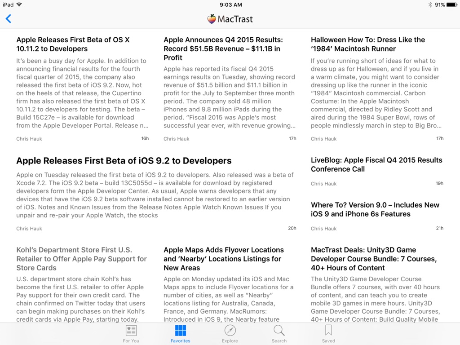Open iOS 9.2 beta headline article
The height and width of the screenshot is (345, 460).
(x=124, y=161)
